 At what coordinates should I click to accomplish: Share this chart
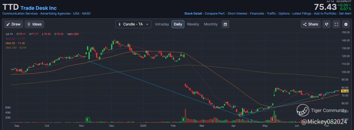(x=311, y=24)
